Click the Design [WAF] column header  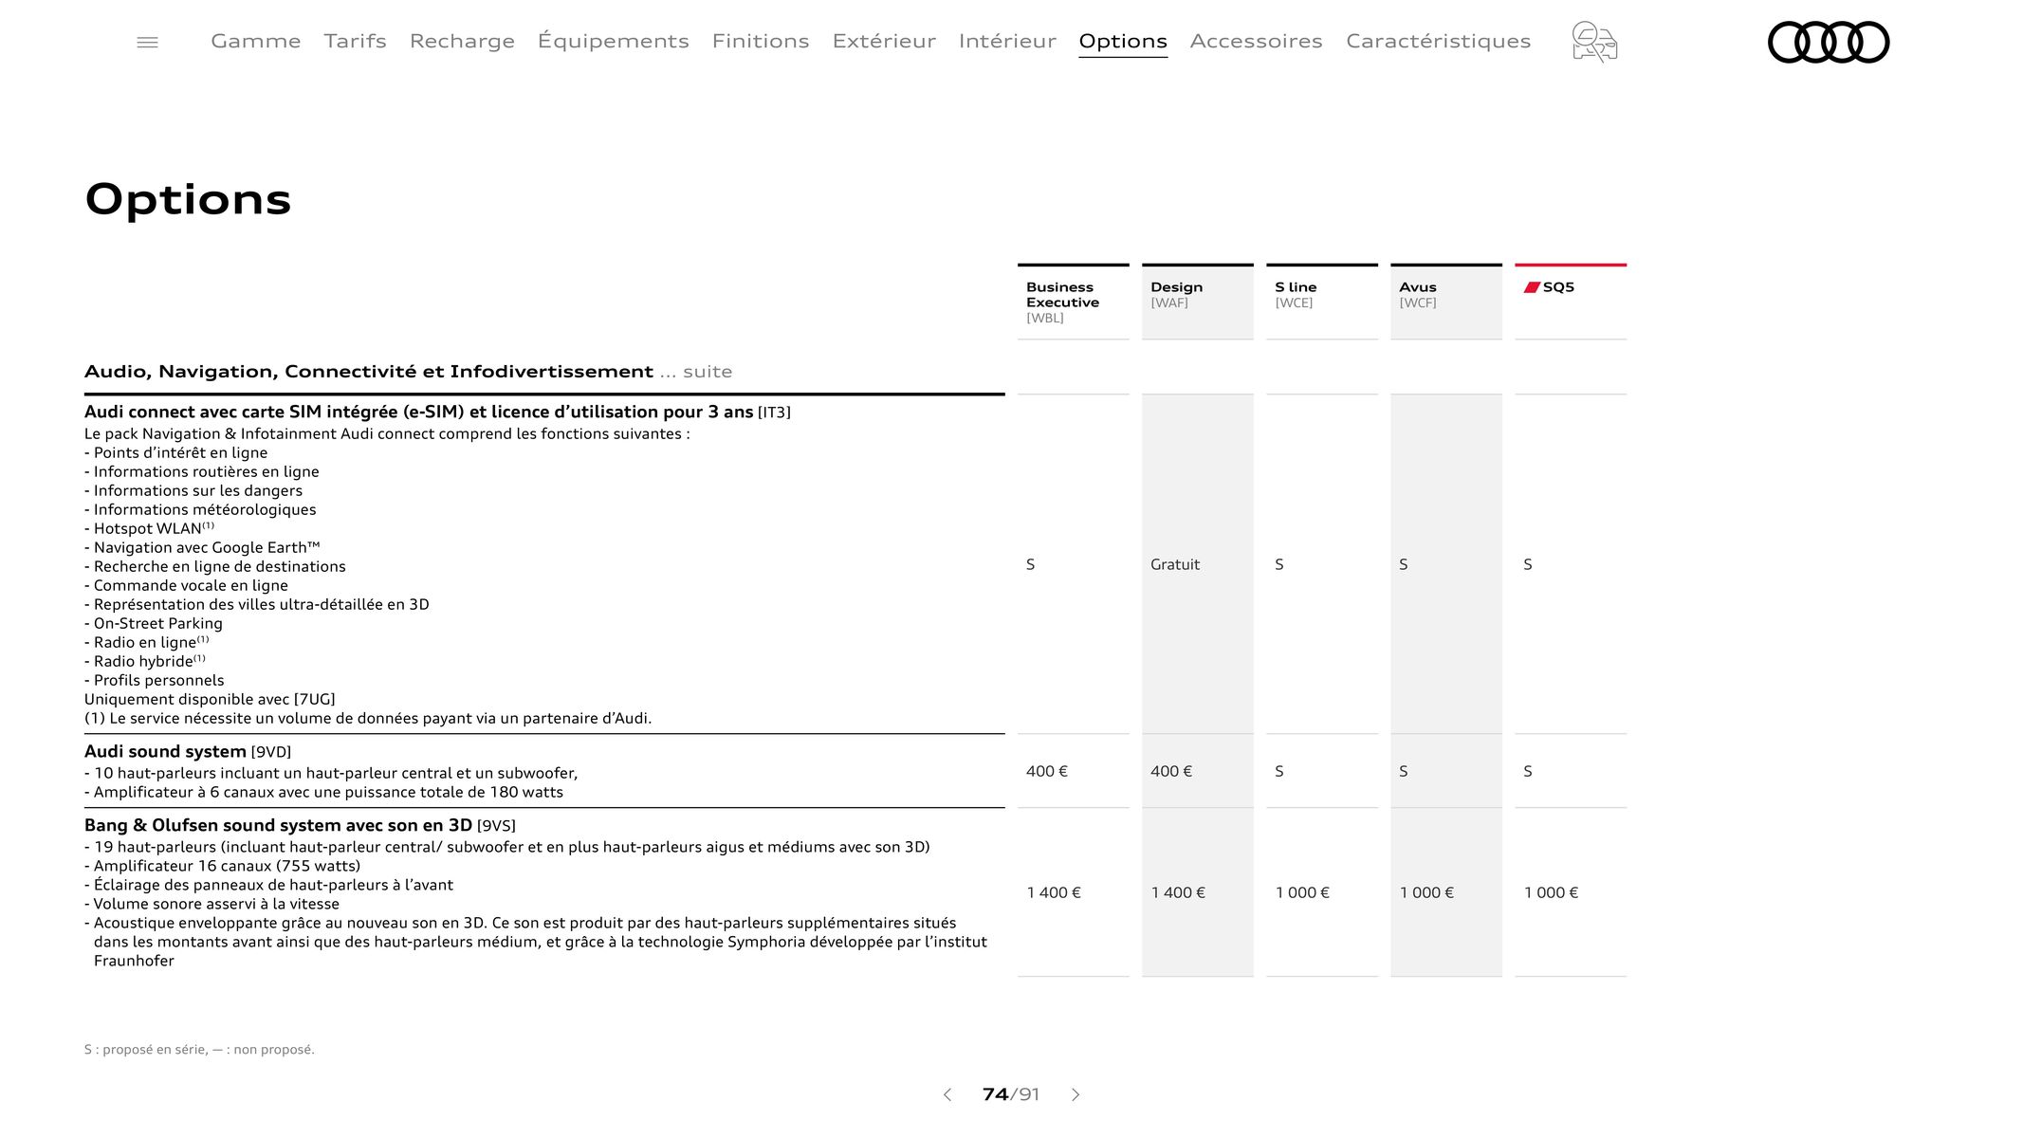pyautogui.click(x=1198, y=302)
